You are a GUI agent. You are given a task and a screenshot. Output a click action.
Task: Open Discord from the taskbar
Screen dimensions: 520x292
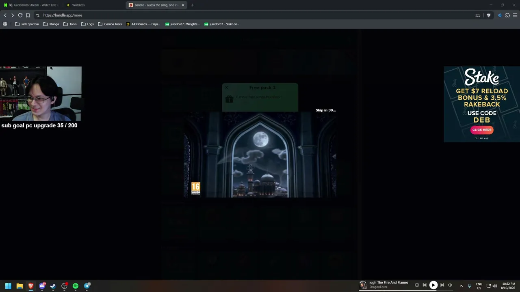pyautogui.click(x=42, y=286)
